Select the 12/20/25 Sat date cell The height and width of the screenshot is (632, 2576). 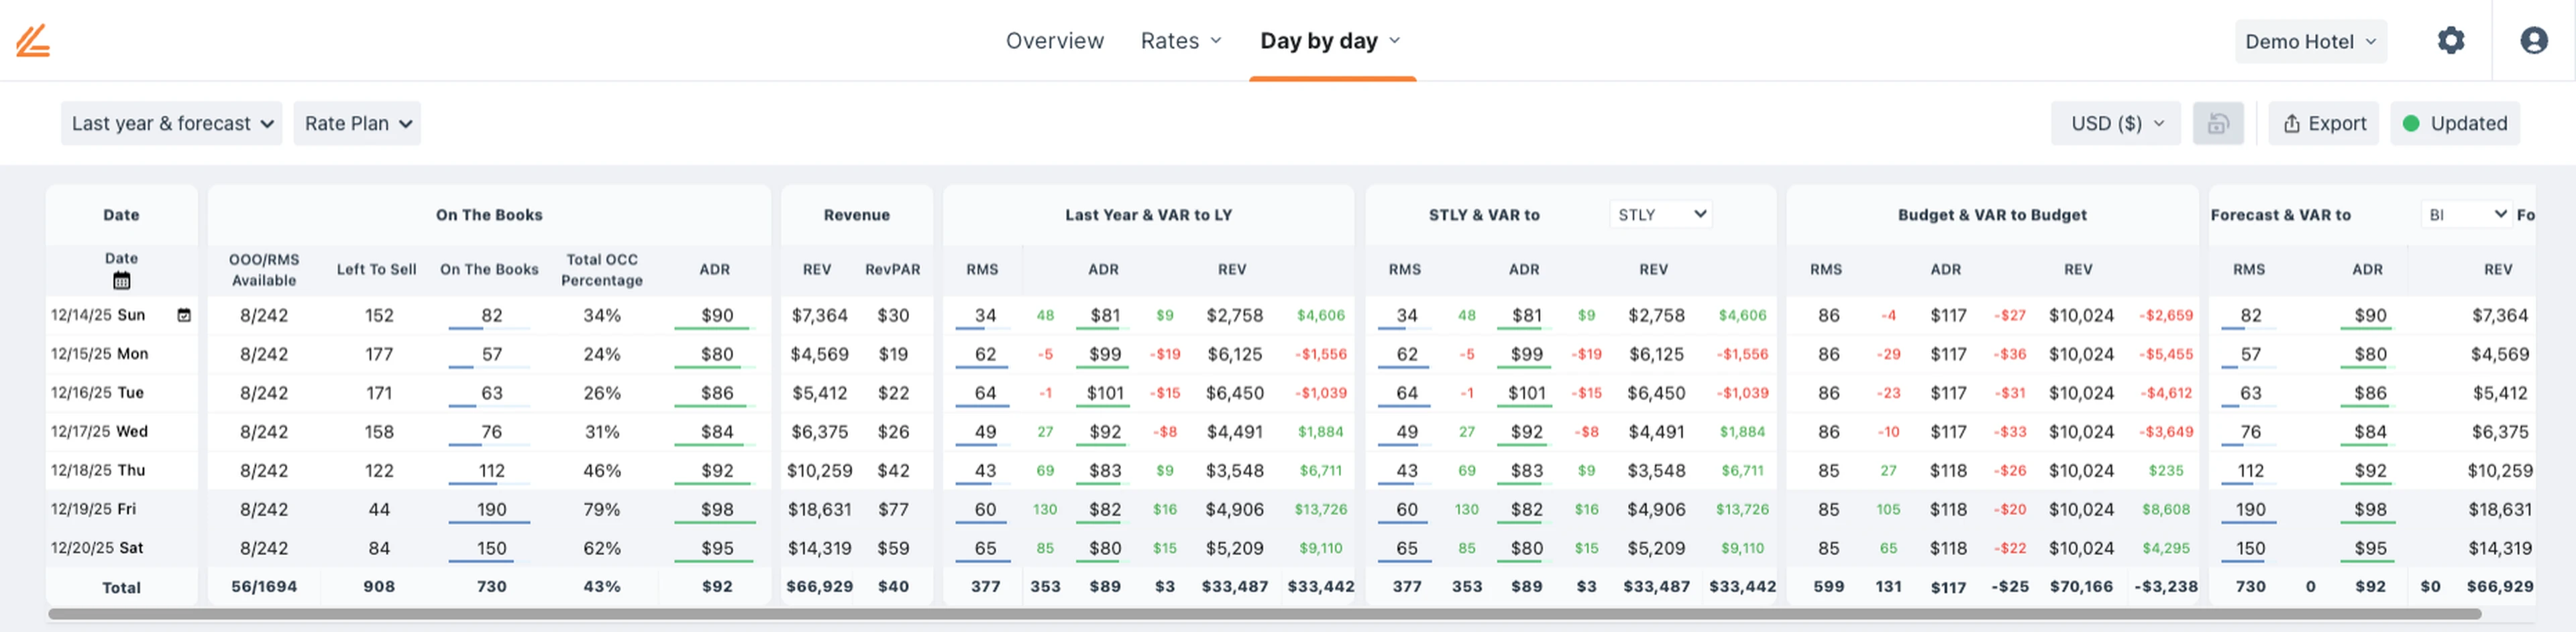coord(97,548)
